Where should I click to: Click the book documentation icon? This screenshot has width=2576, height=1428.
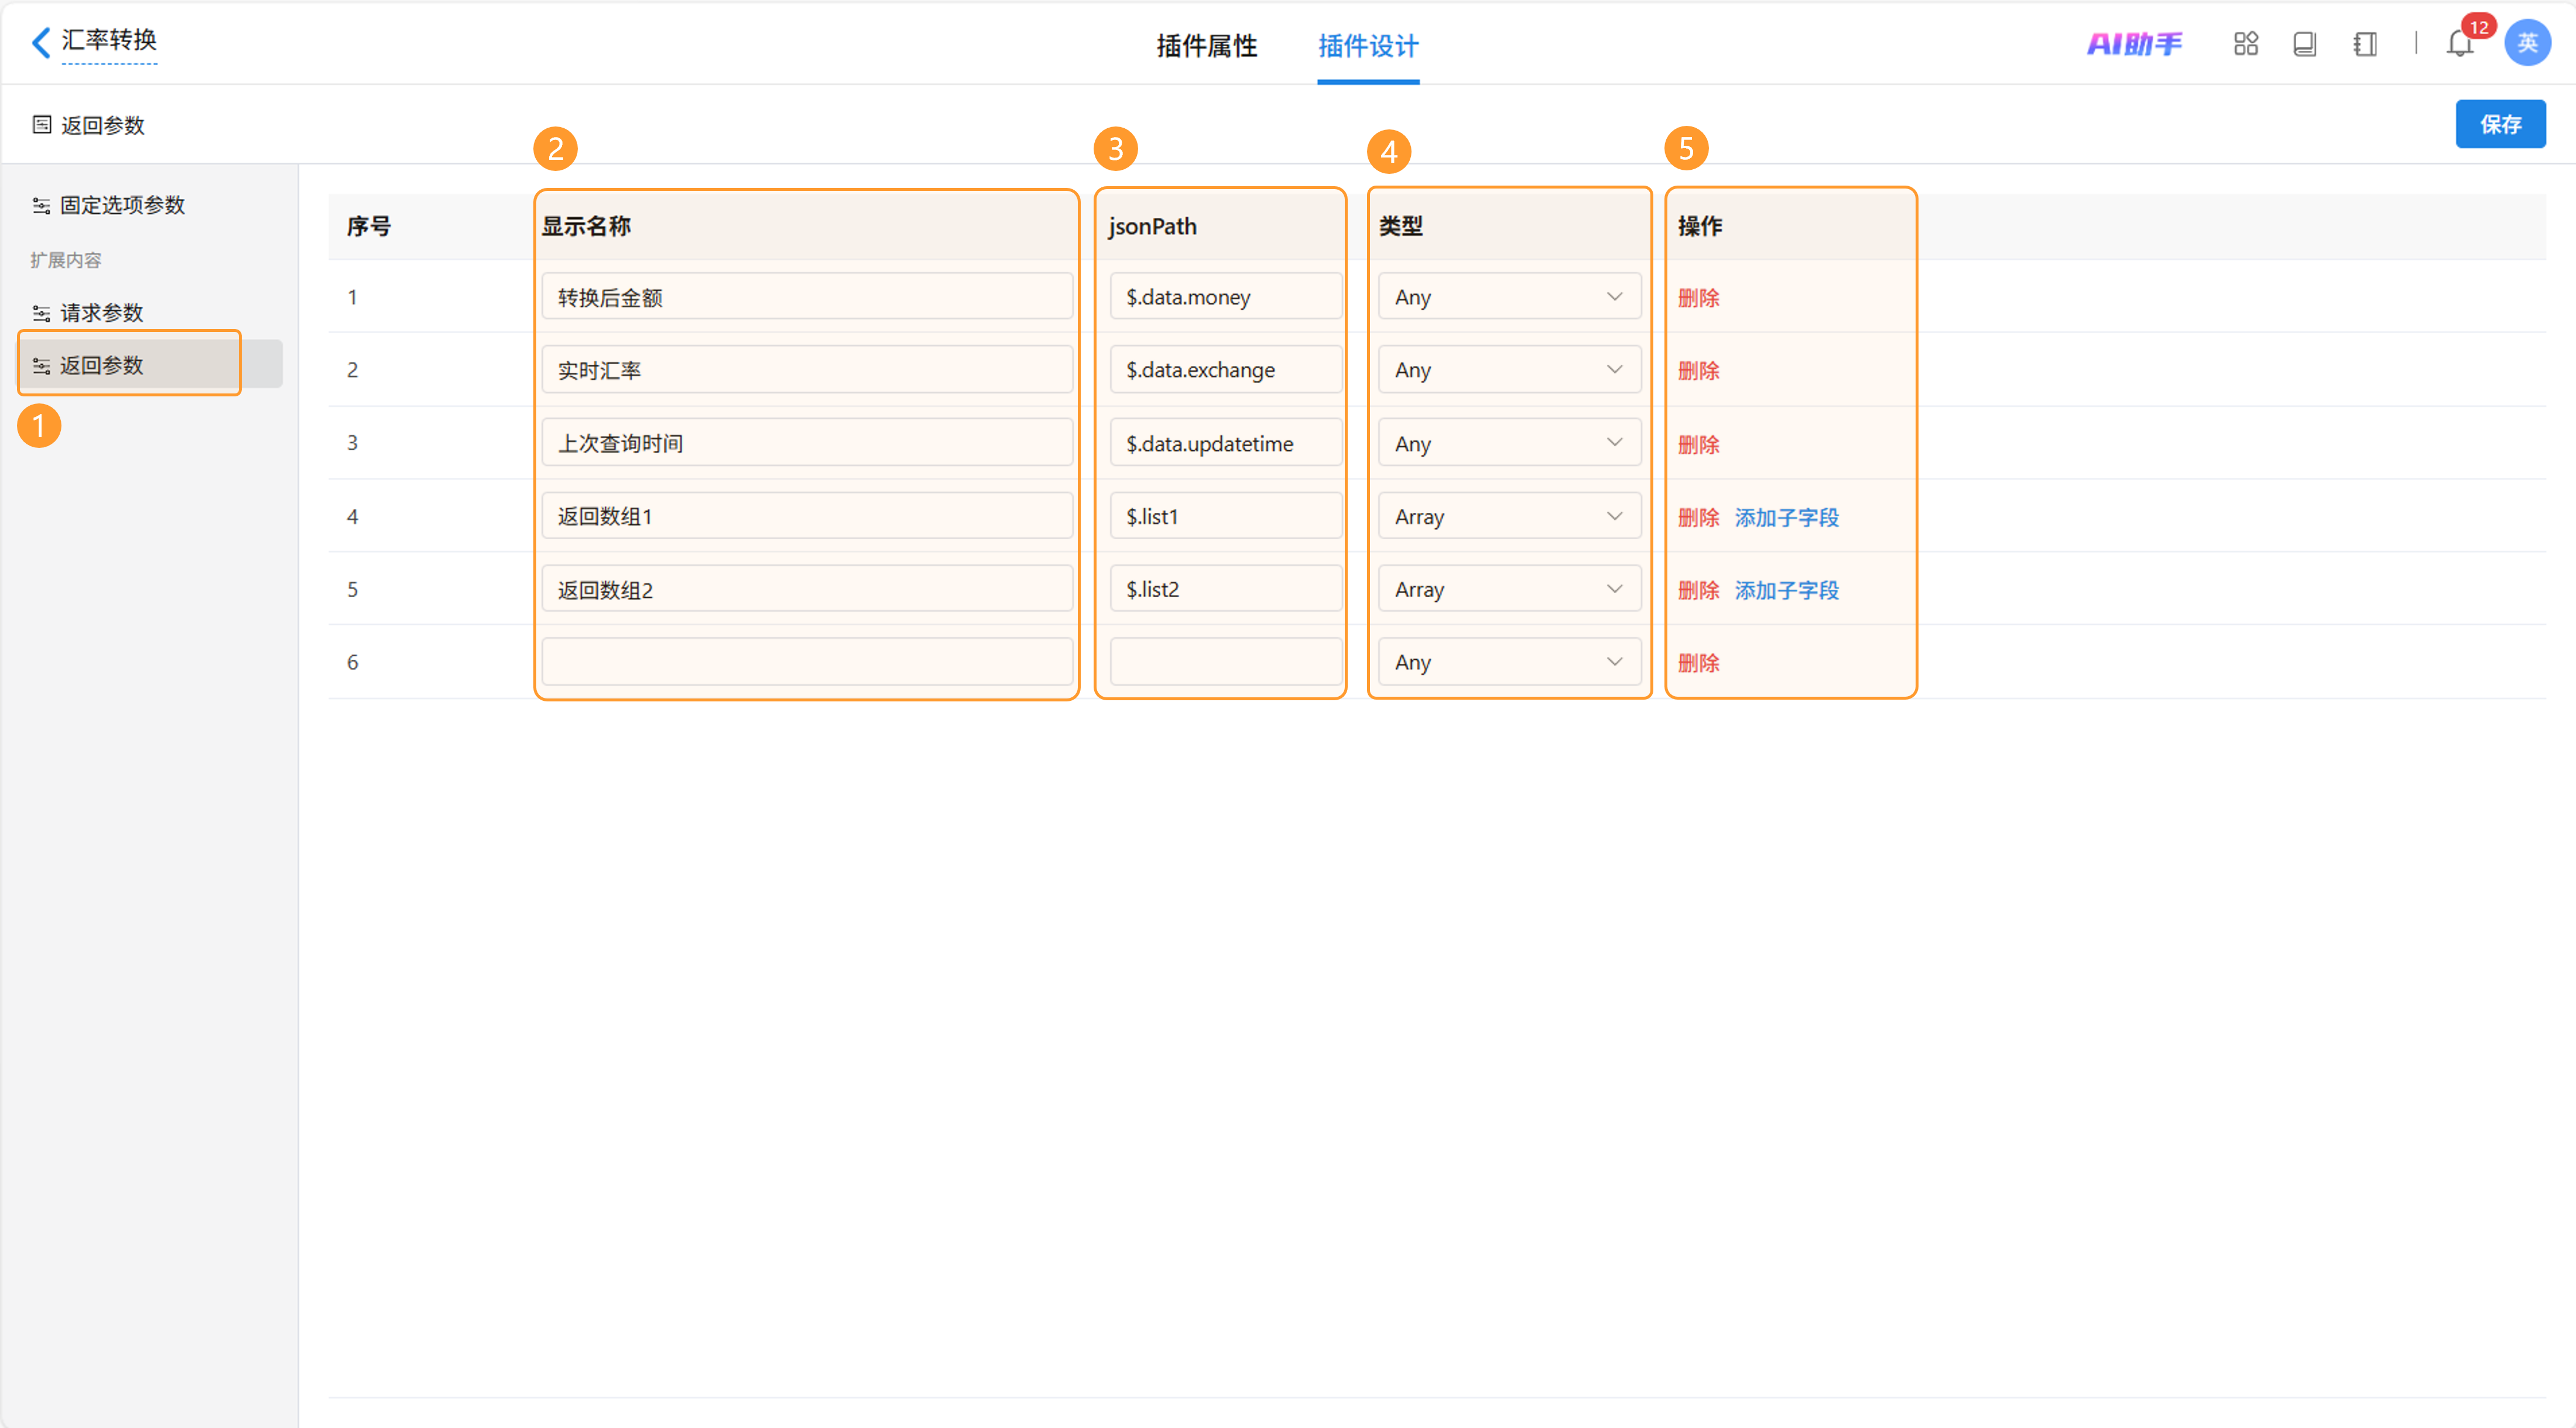[x=2304, y=44]
